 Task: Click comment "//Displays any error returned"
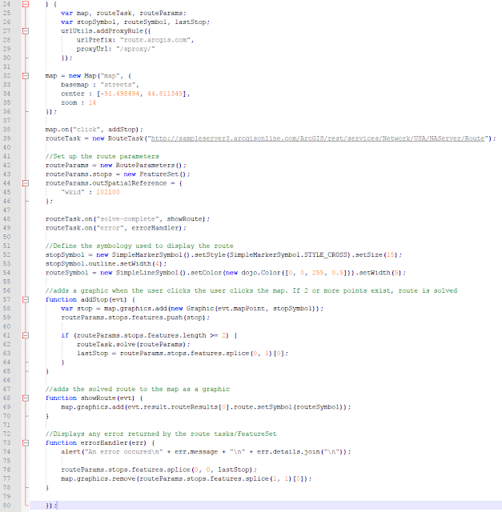161,434
